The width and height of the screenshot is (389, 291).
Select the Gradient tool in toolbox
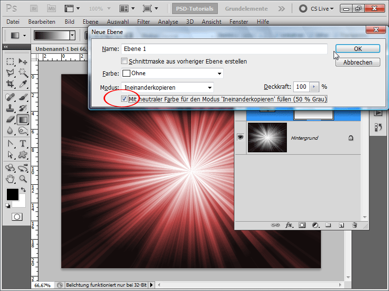click(23, 120)
